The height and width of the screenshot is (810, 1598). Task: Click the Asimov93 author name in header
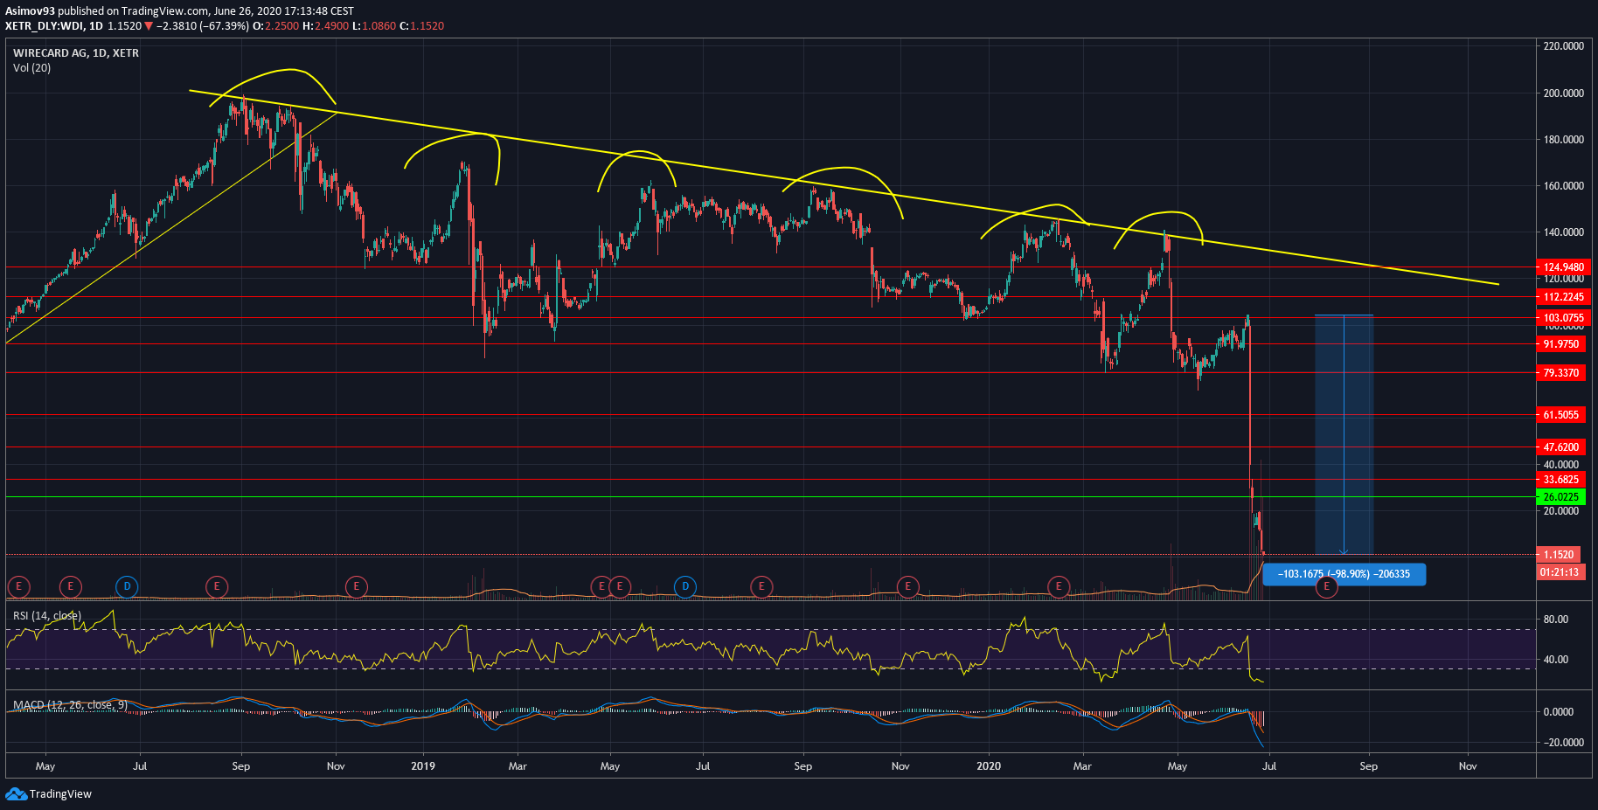click(30, 10)
